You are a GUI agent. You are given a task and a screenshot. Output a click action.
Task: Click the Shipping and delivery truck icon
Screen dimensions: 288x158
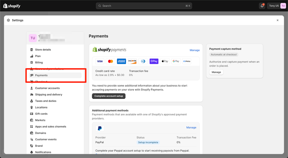point(31,95)
